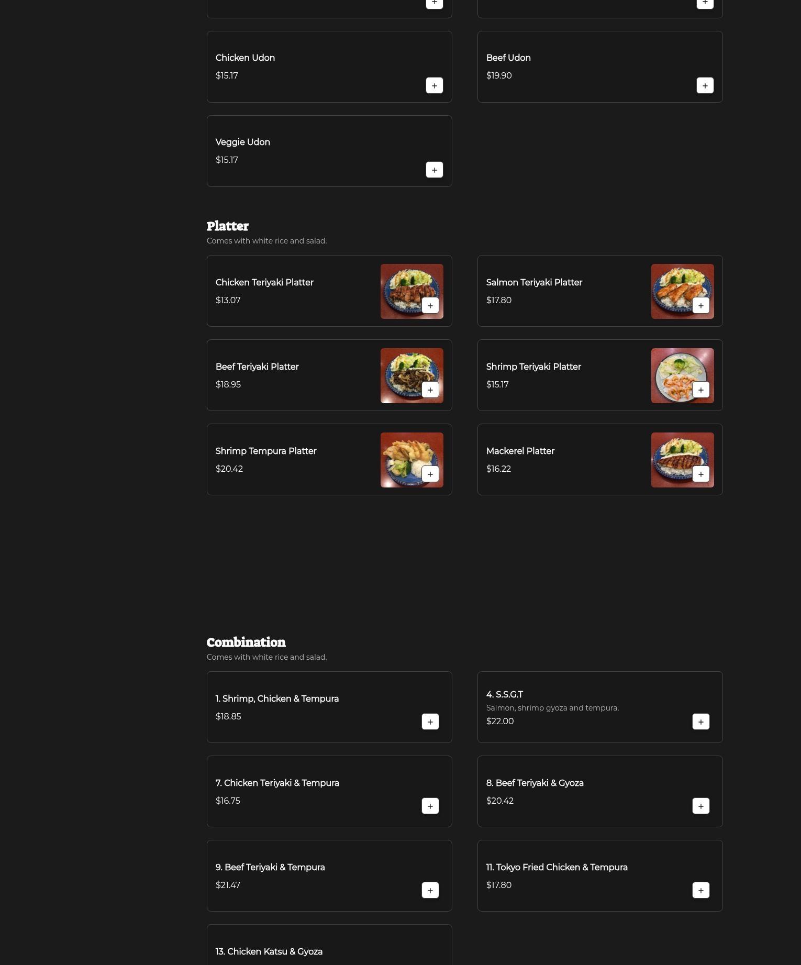Viewport: 801px width, 965px height.
Task: Add Shrimp Tempura Platter plus icon
Action: [x=430, y=474]
